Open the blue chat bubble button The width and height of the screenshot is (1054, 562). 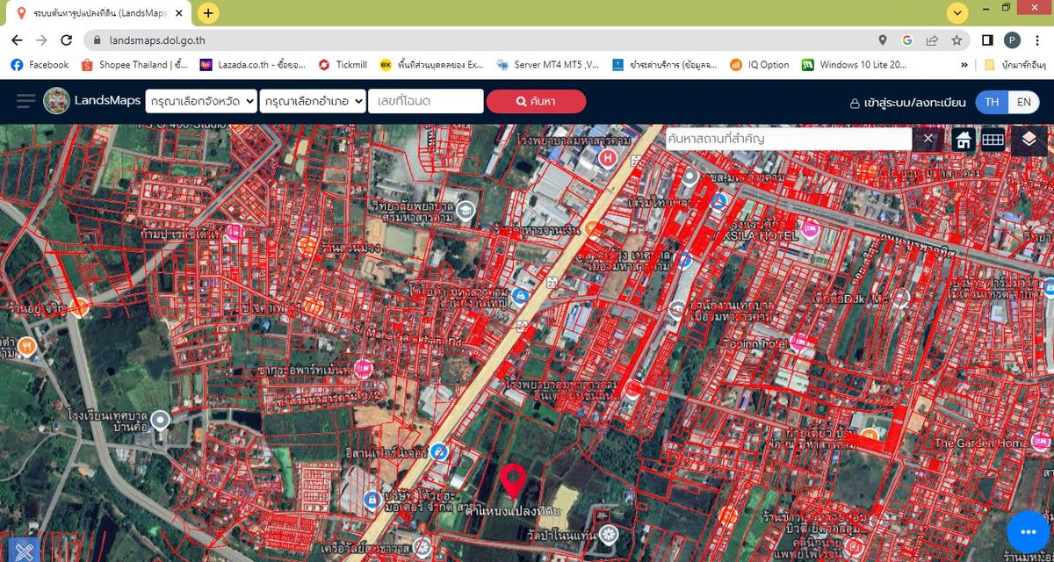tap(1029, 530)
